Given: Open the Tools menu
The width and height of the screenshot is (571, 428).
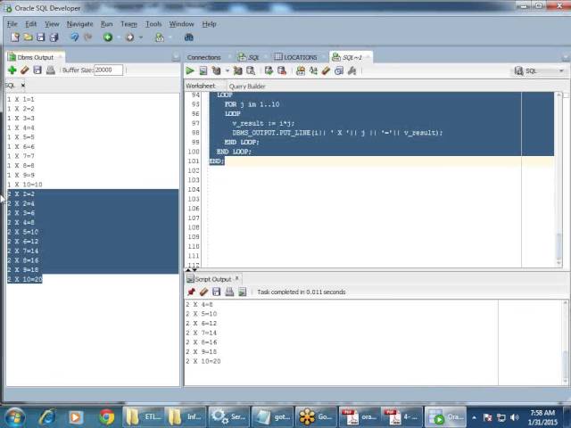Looking at the screenshot, I should tap(153, 24).
